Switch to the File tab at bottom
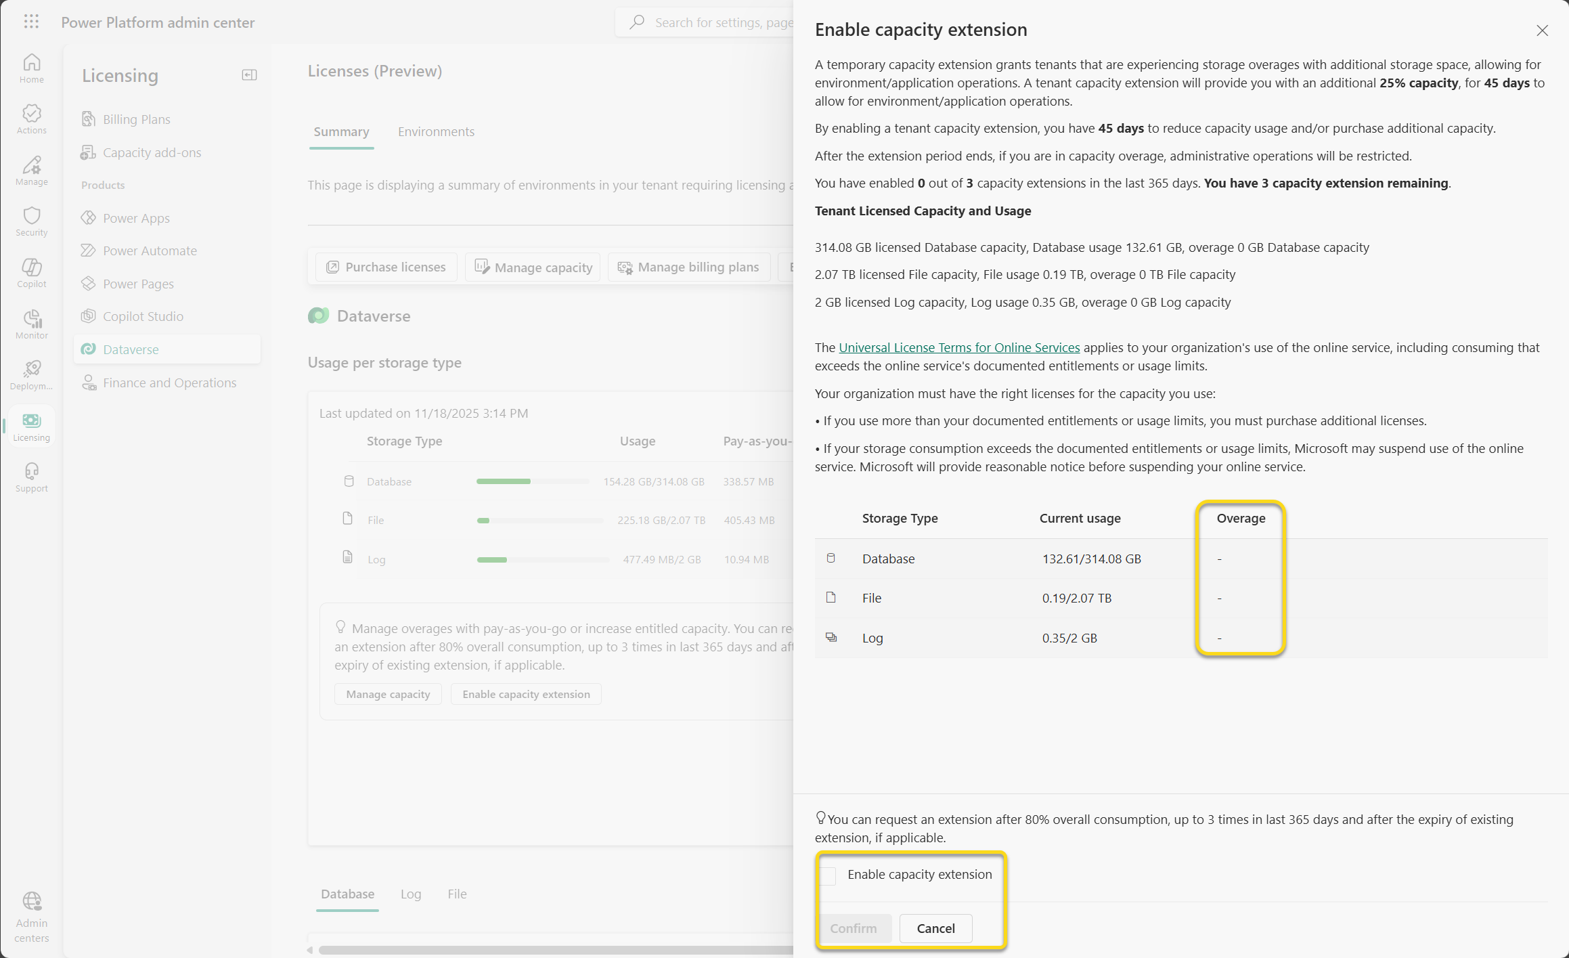 tap(457, 894)
